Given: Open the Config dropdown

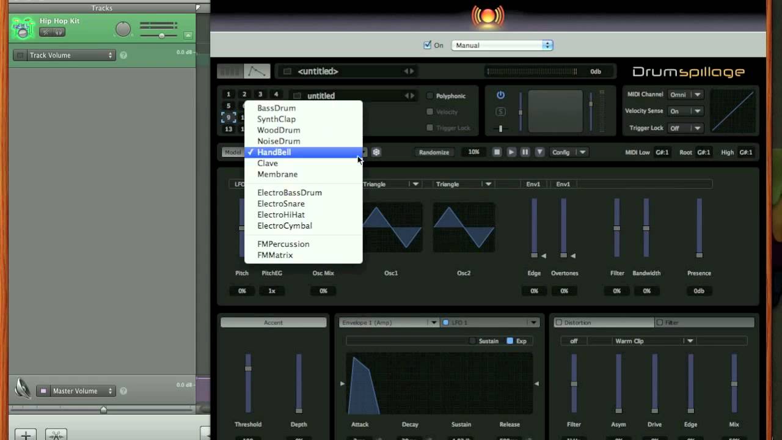Looking at the screenshot, I should 568,152.
